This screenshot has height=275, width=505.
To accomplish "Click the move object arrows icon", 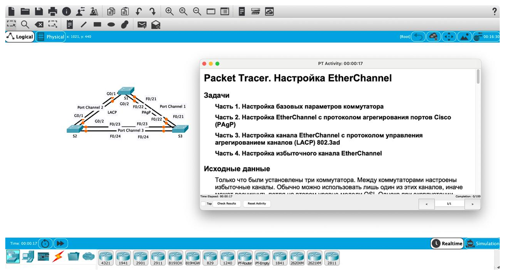I will point(449,37).
